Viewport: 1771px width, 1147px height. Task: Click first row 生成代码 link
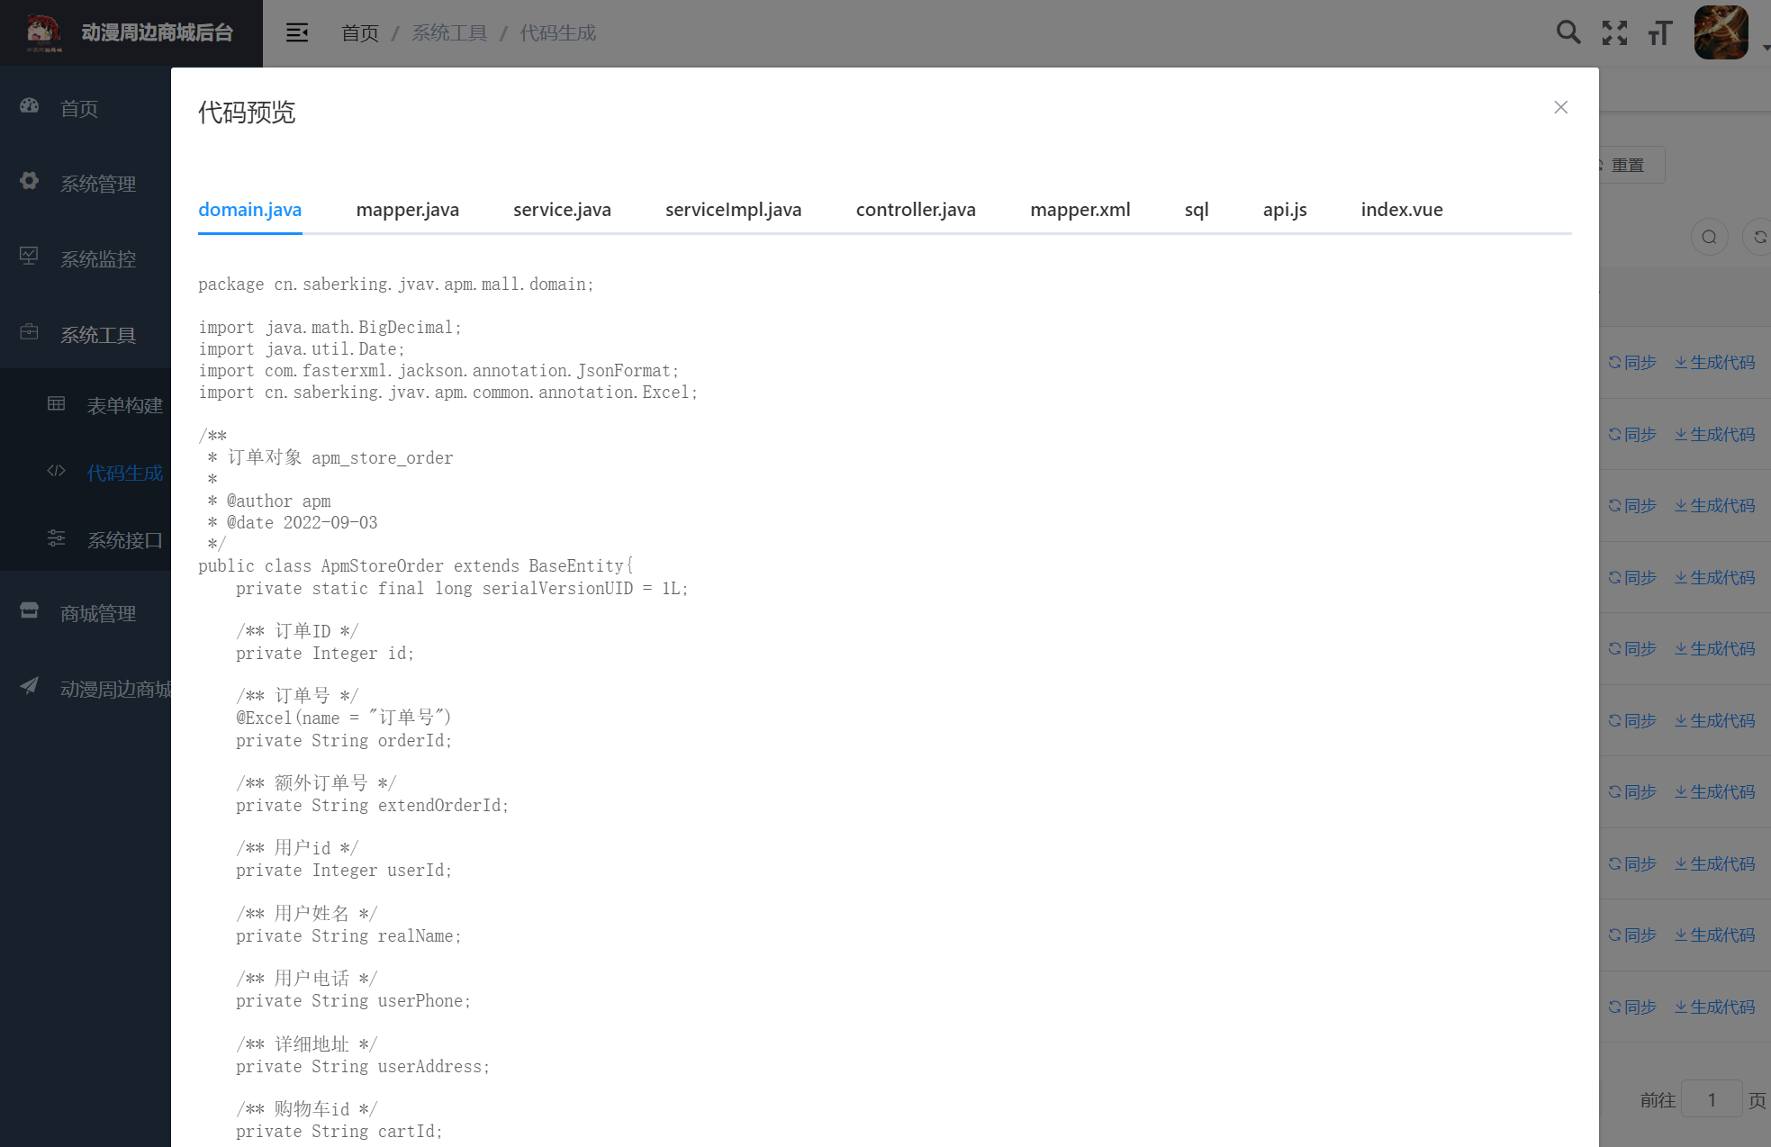(1715, 362)
